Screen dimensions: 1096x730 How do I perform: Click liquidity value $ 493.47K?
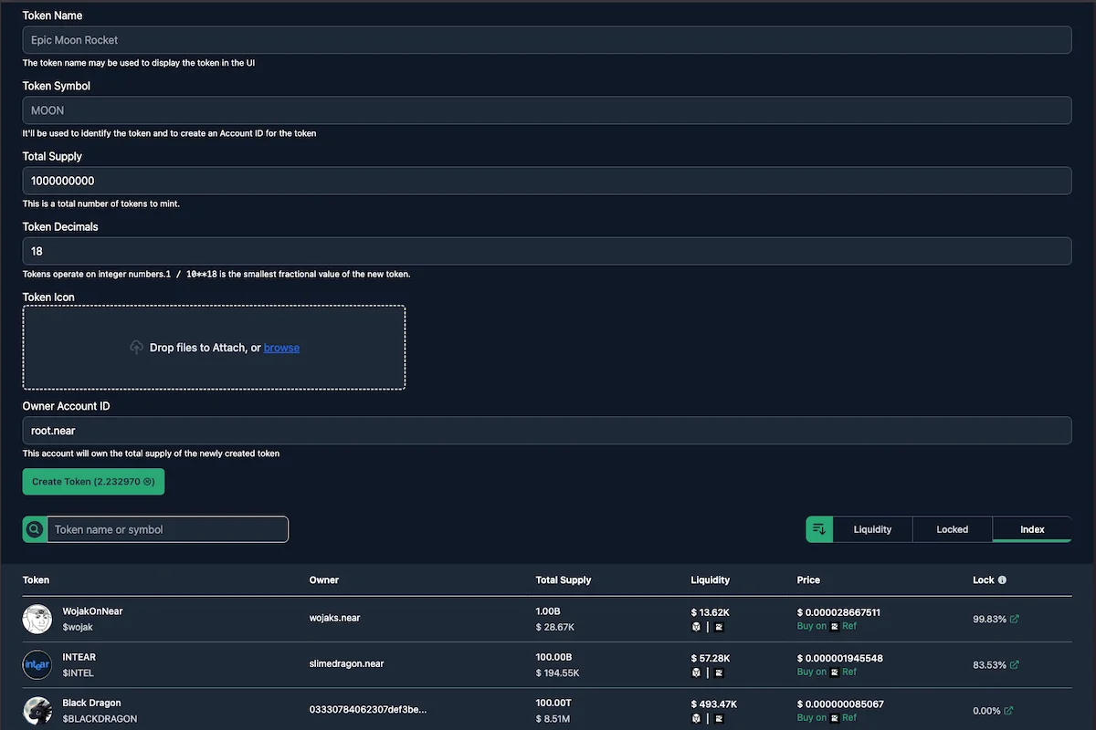click(x=714, y=704)
